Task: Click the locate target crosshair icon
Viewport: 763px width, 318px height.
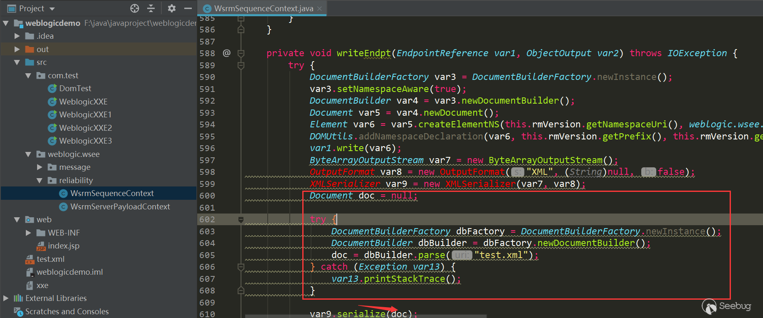Action: [x=134, y=8]
